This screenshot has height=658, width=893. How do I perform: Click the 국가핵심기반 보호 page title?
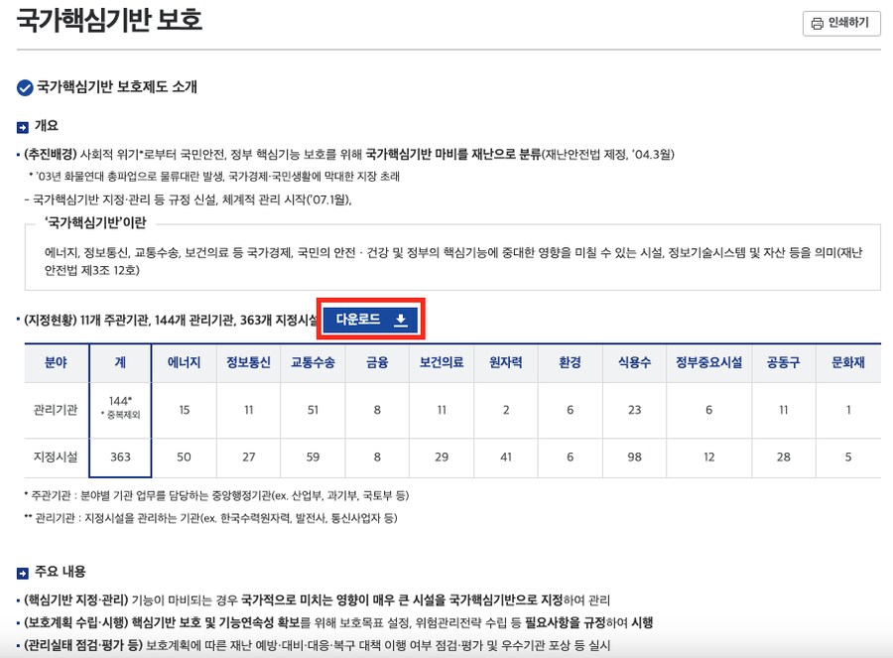click(109, 20)
